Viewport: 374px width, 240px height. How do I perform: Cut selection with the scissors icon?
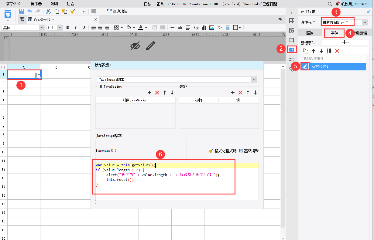click(48, 11)
